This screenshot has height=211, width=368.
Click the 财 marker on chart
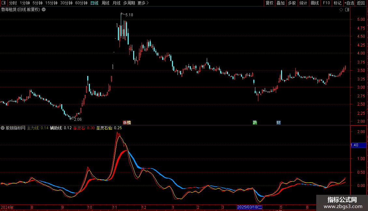tap(278, 123)
